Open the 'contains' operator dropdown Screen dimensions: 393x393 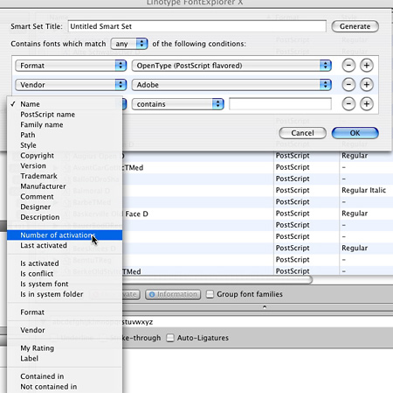[177, 104]
